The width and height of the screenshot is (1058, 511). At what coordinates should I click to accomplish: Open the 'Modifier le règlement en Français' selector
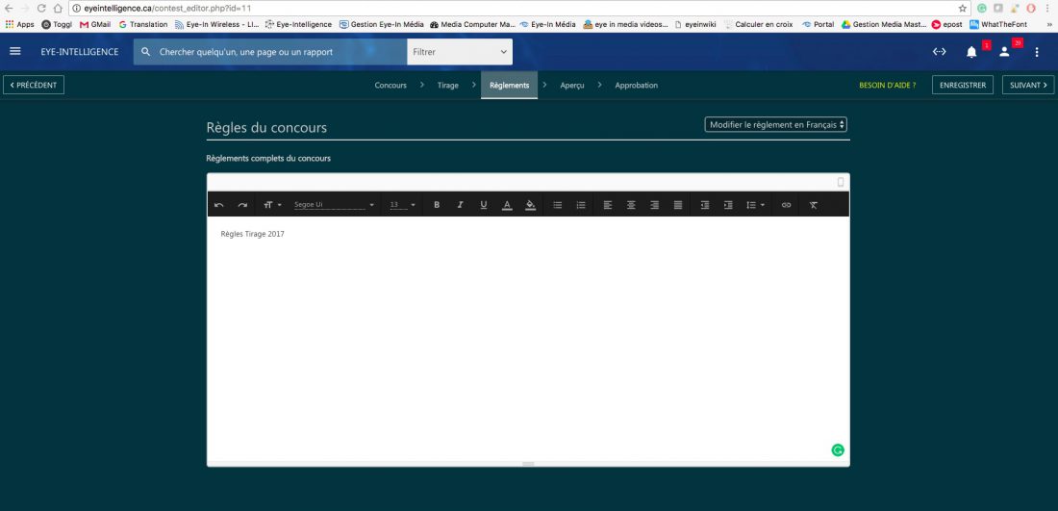(776, 125)
